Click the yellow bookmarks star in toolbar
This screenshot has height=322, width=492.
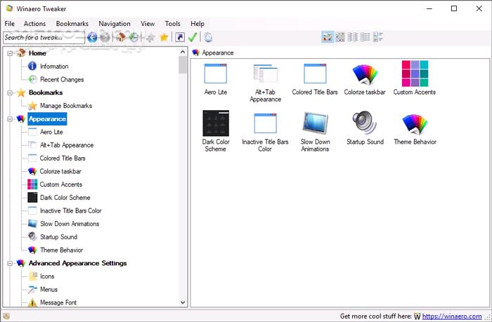164,37
